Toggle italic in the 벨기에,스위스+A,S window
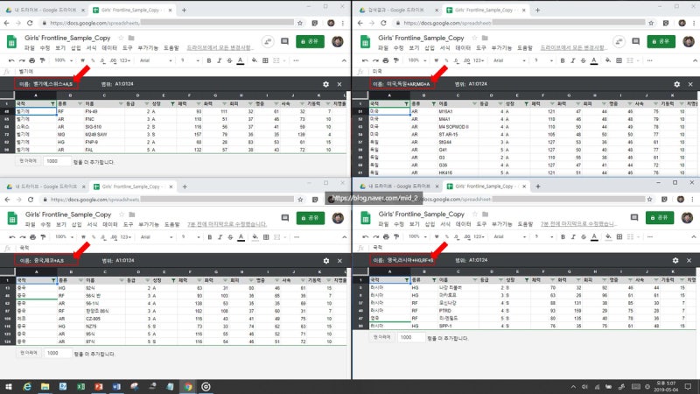700x394 pixels. (x=220, y=60)
